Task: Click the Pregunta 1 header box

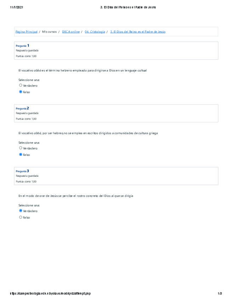Action: [x=116, y=51]
